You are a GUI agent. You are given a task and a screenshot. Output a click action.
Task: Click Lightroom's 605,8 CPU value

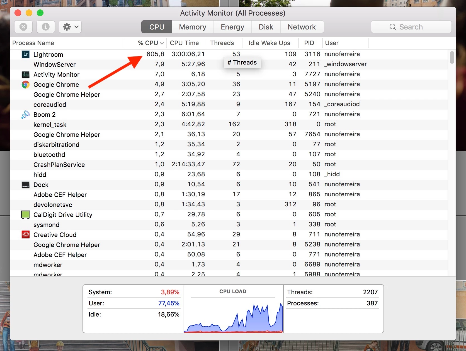point(155,54)
